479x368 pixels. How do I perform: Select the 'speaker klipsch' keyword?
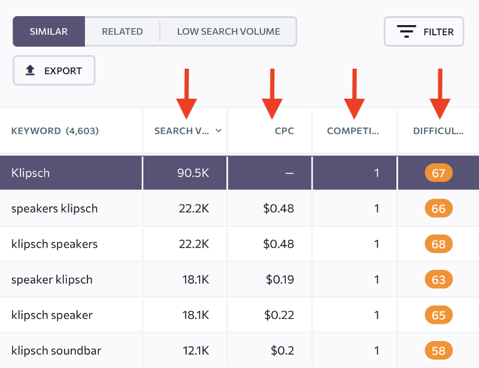click(52, 279)
